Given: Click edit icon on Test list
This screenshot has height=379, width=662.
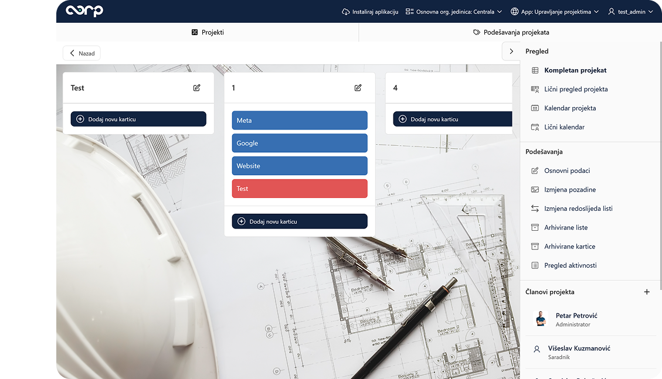Looking at the screenshot, I should point(196,88).
